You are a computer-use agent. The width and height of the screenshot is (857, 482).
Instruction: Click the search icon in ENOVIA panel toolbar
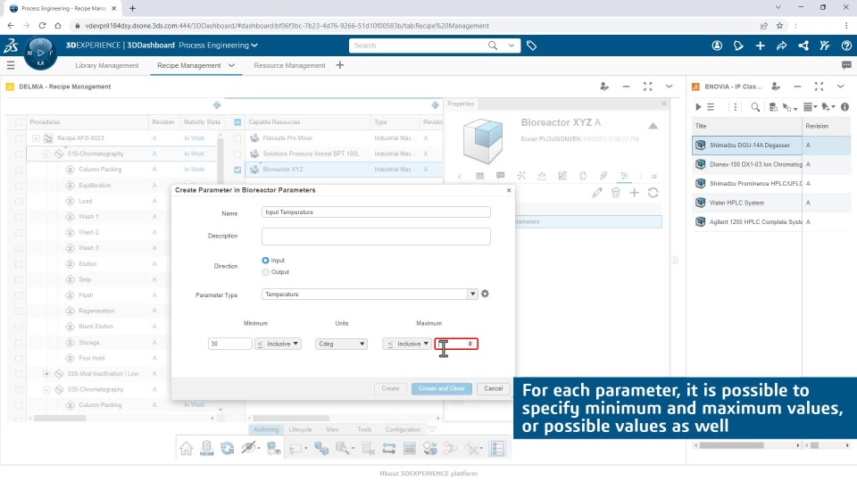755,107
